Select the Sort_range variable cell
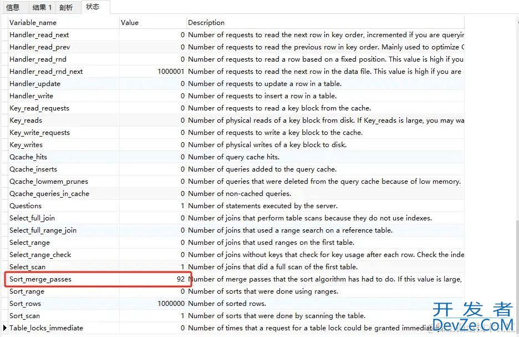The image size is (519, 337). coord(27,291)
